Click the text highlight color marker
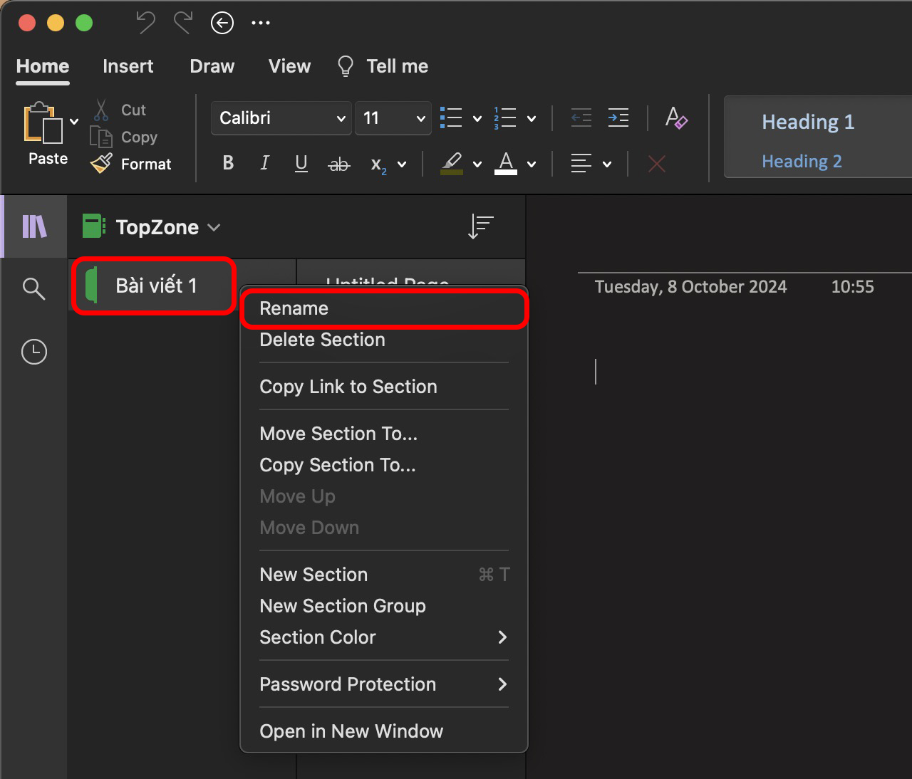The width and height of the screenshot is (912, 779). tap(452, 163)
